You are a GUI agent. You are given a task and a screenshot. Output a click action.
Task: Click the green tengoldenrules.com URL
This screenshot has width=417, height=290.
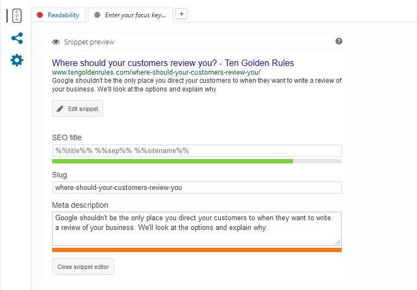tap(156, 72)
